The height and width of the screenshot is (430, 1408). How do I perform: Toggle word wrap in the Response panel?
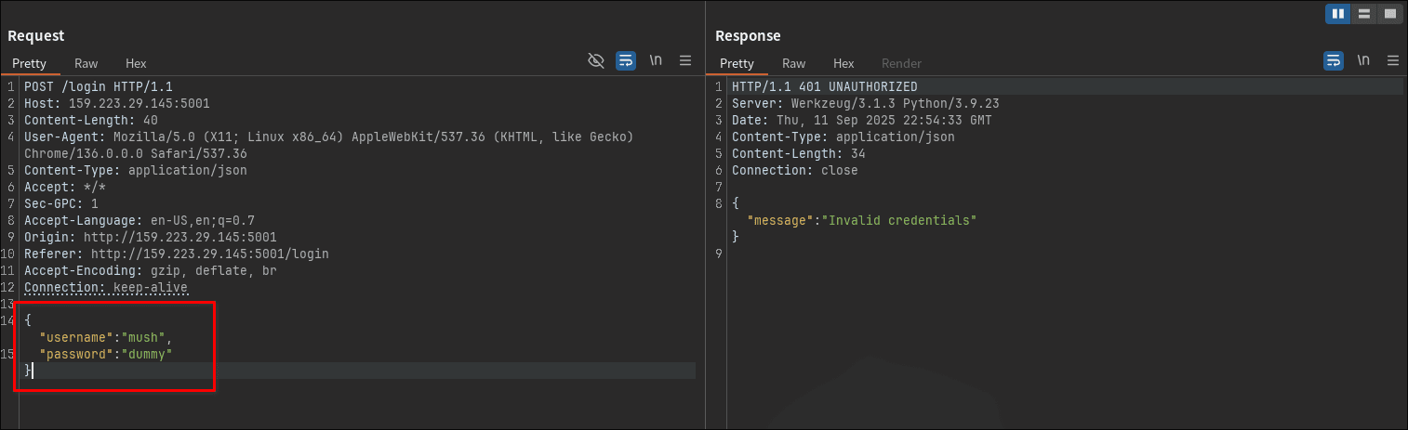click(x=1334, y=61)
